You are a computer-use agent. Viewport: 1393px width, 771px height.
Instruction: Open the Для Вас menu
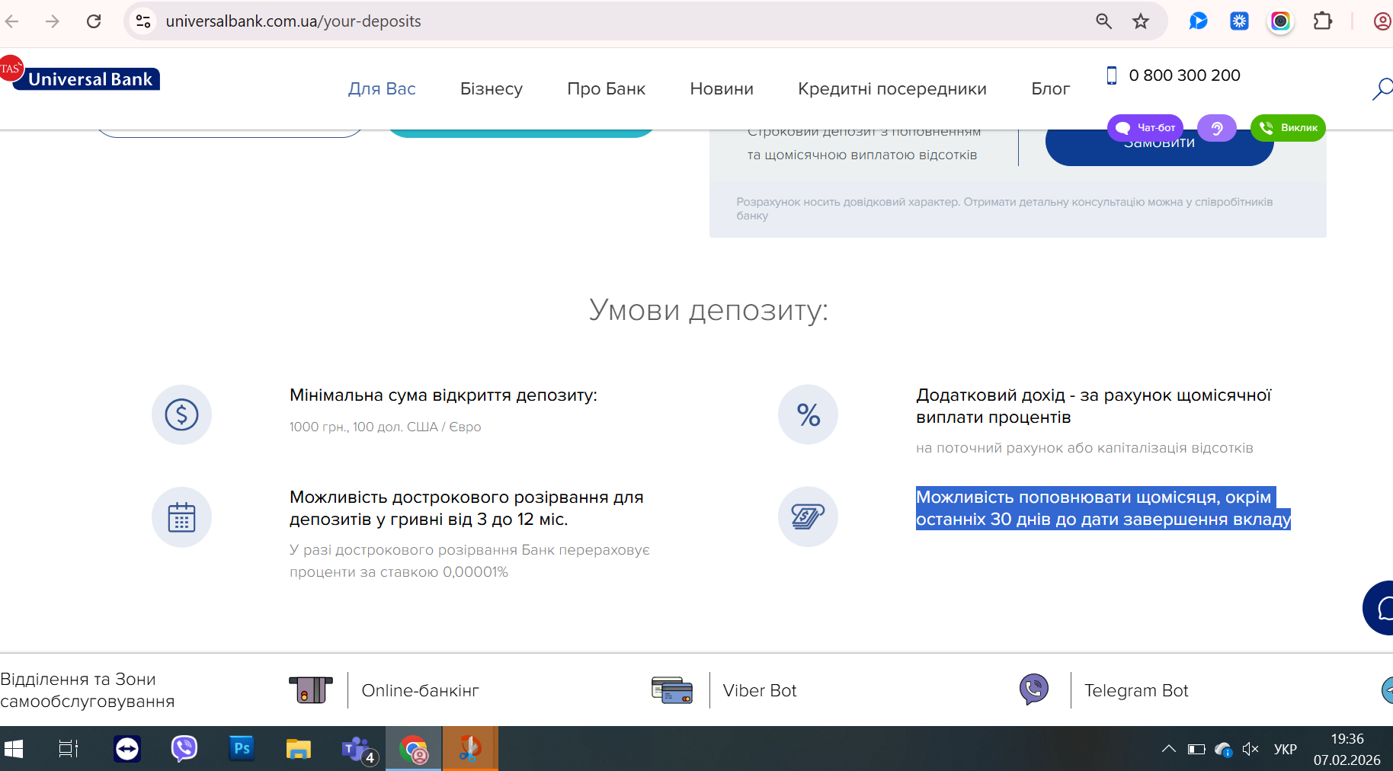[382, 89]
